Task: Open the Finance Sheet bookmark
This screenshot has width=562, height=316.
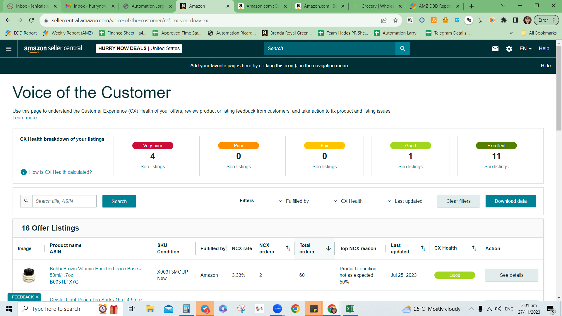Action: (123, 33)
